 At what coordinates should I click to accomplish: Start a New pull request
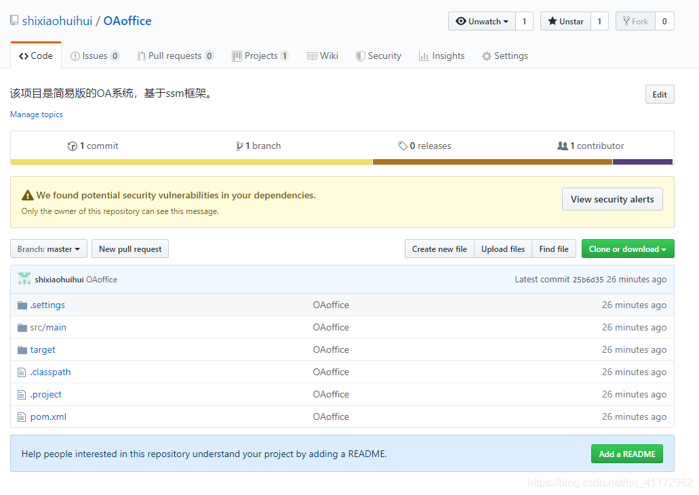tap(130, 249)
